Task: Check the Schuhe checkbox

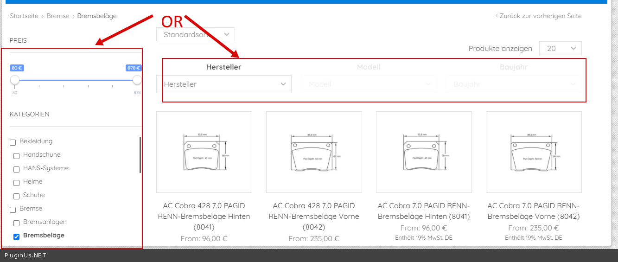Action: coord(16,196)
